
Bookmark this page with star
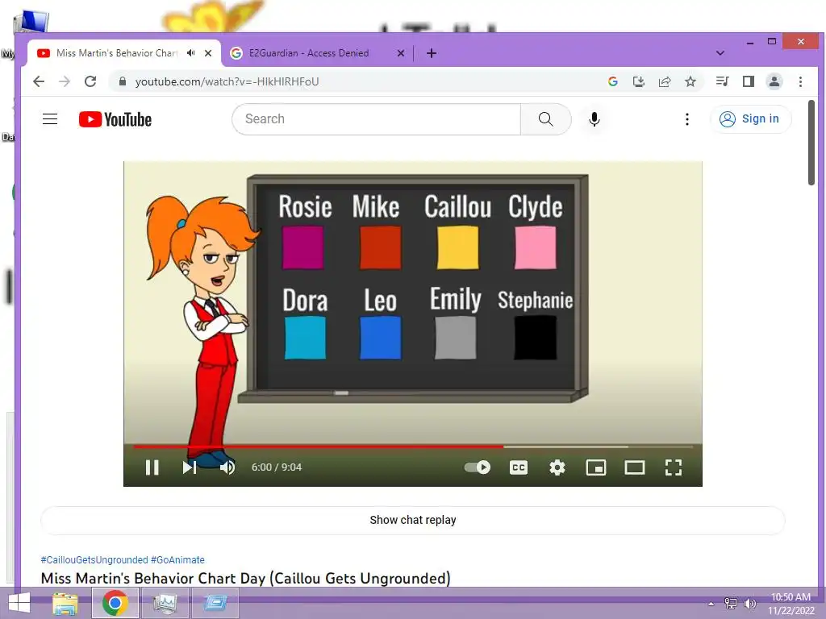[x=690, y=81]
